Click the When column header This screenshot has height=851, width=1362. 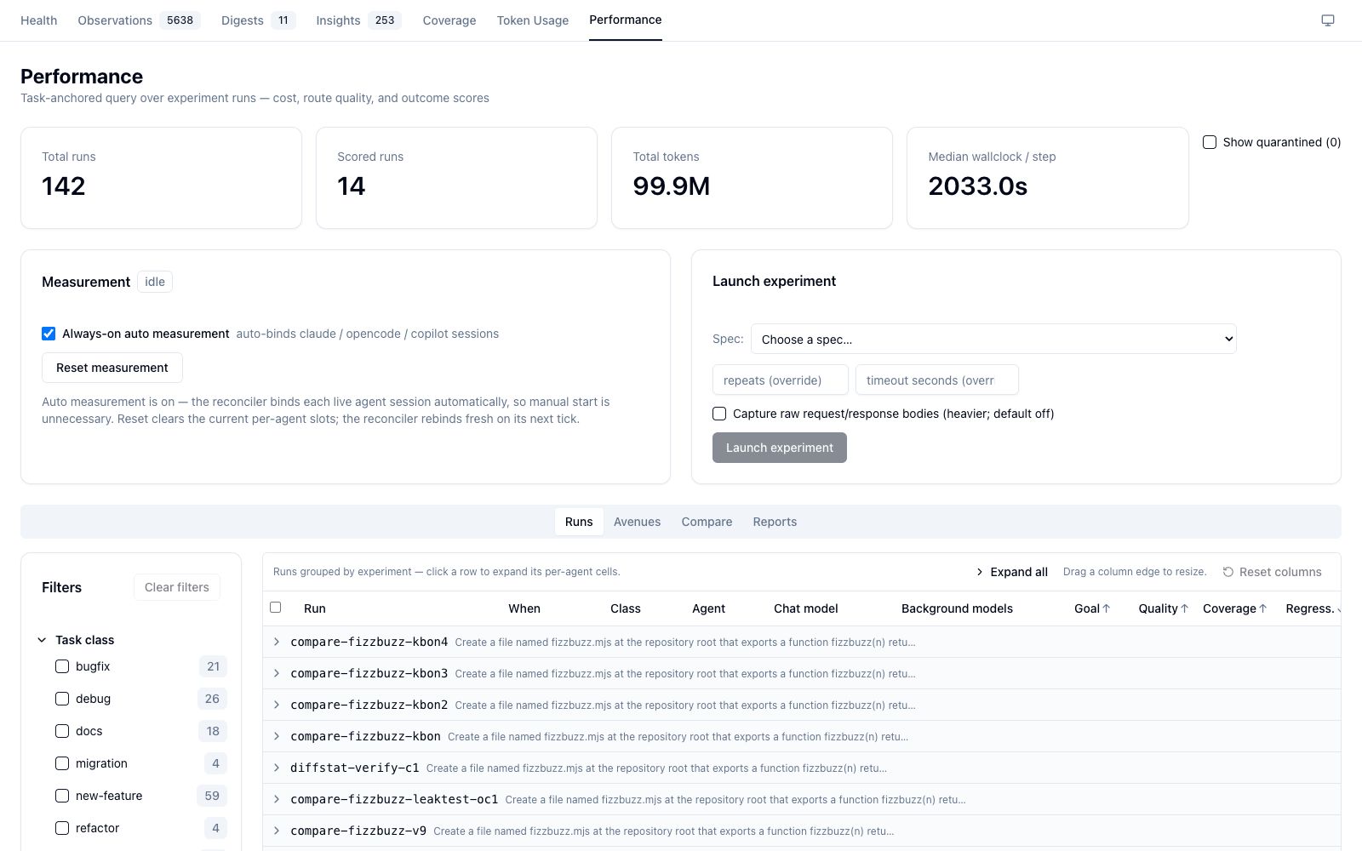pos(524,608)
